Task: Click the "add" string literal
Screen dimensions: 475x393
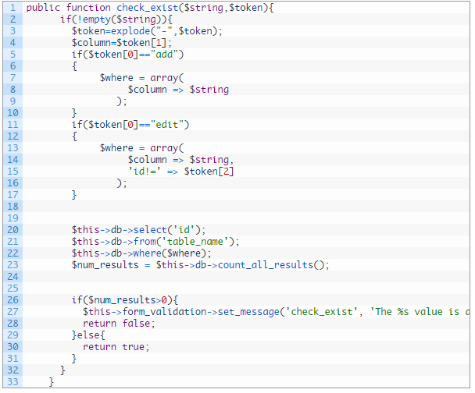Action: click(x=164, y=55)
